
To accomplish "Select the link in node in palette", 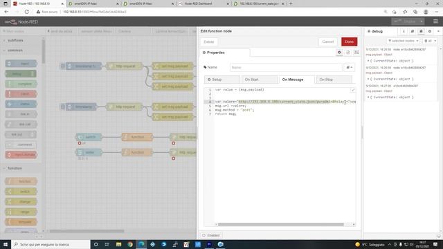I will tap(21, 114).
